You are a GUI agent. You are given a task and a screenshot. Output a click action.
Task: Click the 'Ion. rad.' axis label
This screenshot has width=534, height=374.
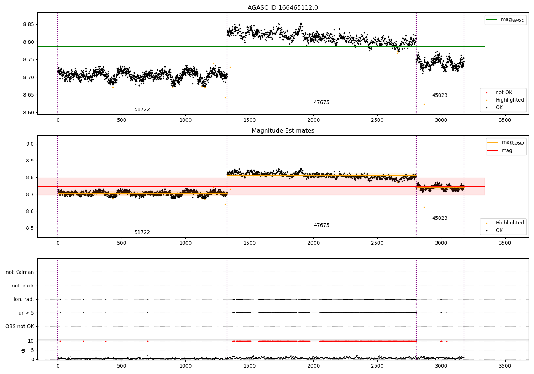coord(24,300)
